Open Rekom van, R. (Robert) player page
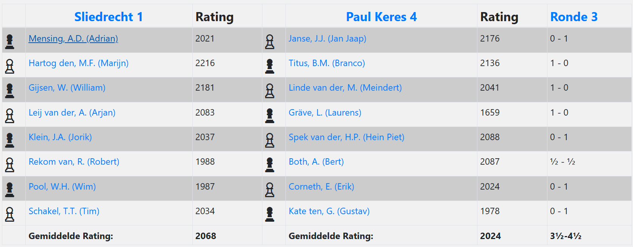This screenshot has height=247, width=633. 74,162
